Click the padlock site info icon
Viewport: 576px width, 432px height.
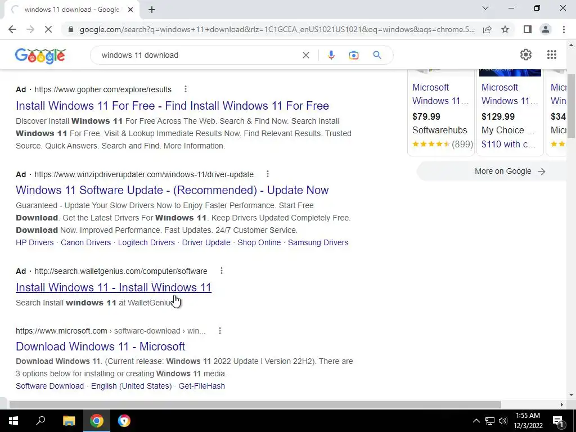(71, 29)
